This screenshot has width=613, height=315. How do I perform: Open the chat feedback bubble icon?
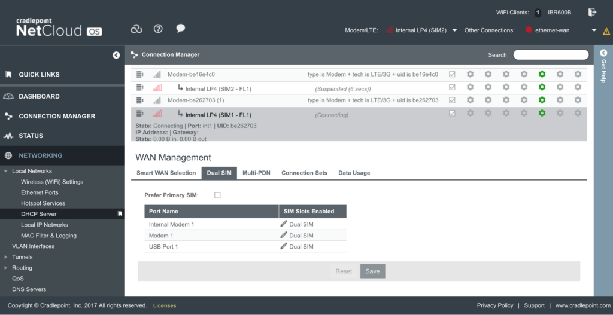click(x=180, y=29)
